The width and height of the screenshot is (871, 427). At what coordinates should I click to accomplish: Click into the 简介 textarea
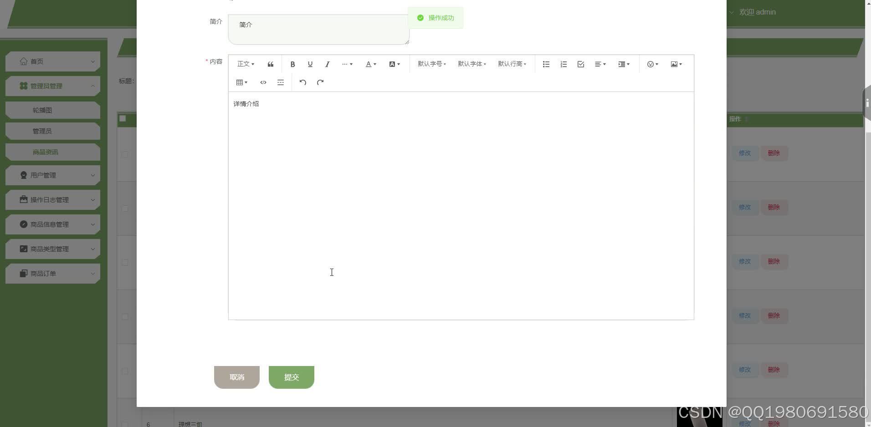click(319, 30)
